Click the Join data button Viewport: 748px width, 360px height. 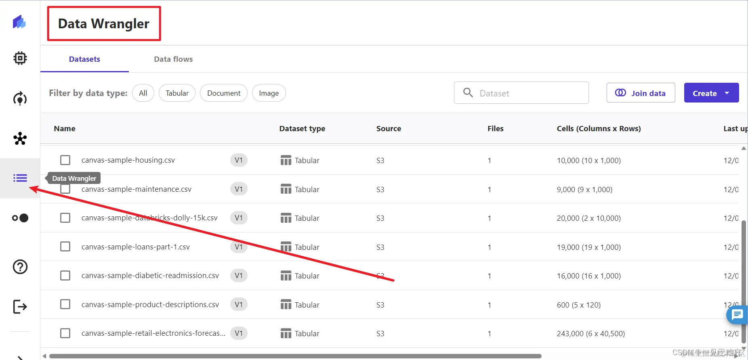(641, 93)
